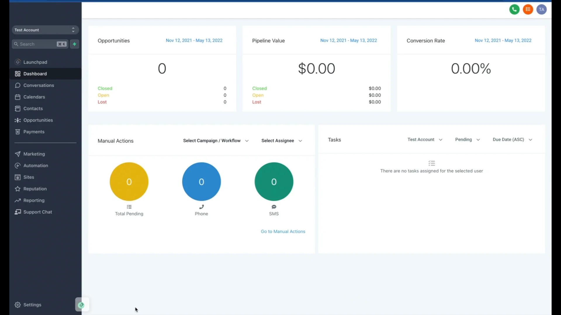This screenshot has width=561, height=315.
Task: Click the Payments receipt icon
Action: [18, 132]
